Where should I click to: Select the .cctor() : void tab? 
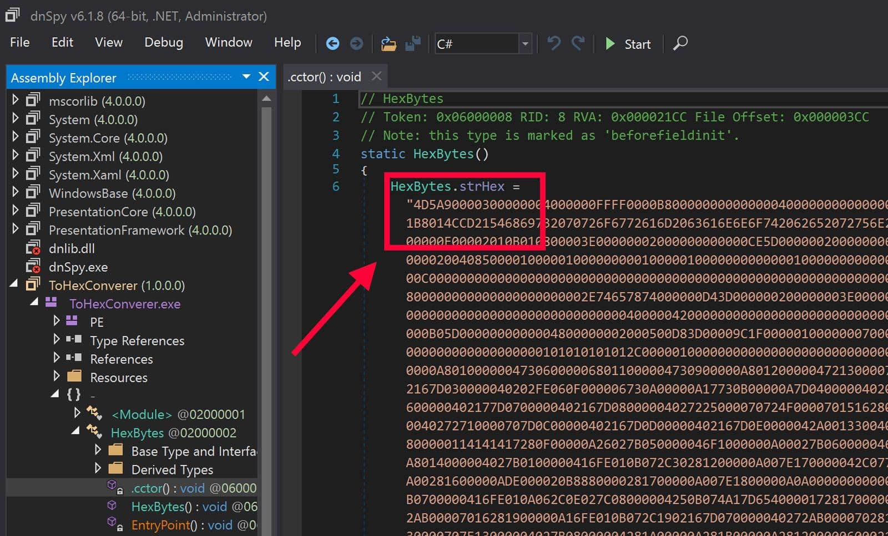pos(324,77)
